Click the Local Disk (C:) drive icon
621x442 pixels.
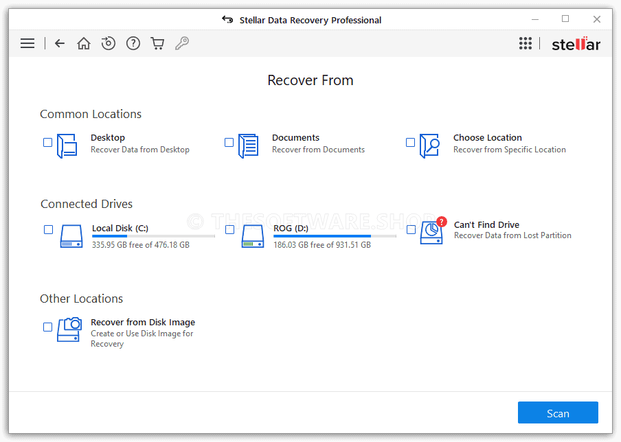(x=71, y=236)
